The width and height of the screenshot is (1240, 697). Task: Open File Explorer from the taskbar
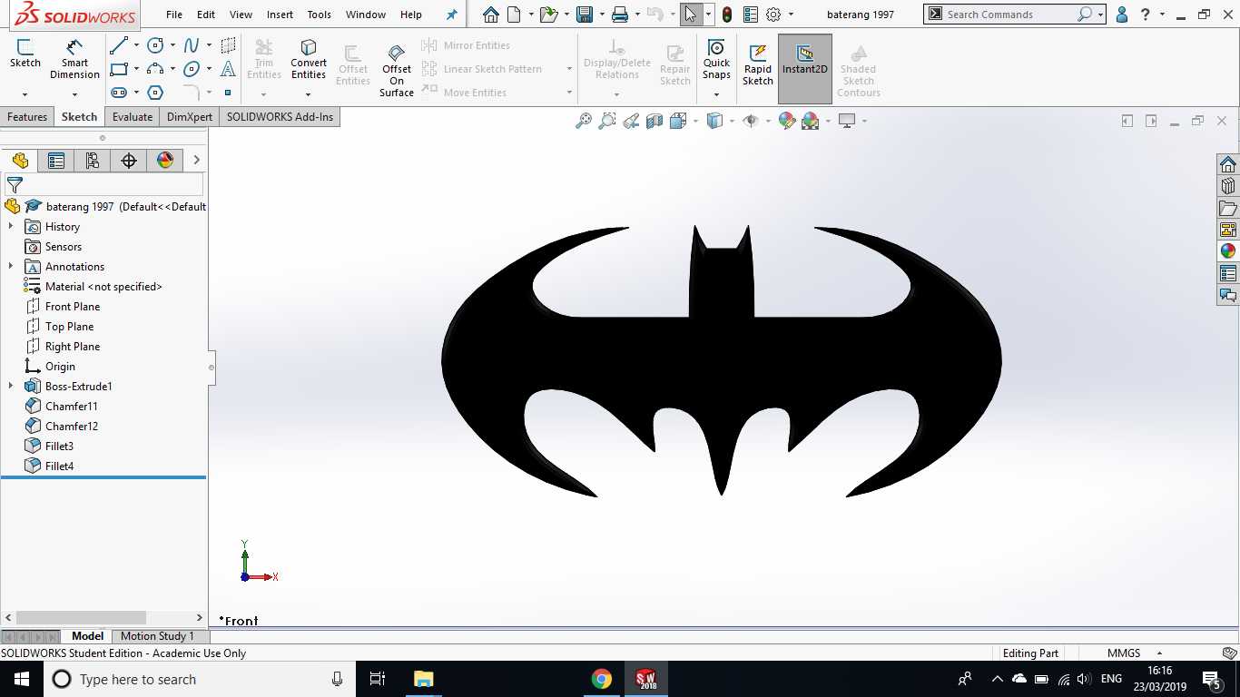[x=423, y=679]
